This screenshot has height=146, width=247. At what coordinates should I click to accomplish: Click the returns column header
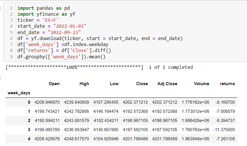227,84
